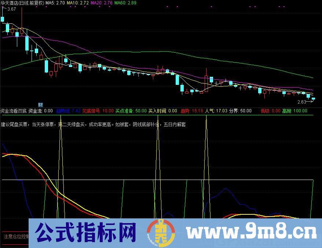Click the 人气: 17.03 value
The image size is (322, 248).
point(216,111)
